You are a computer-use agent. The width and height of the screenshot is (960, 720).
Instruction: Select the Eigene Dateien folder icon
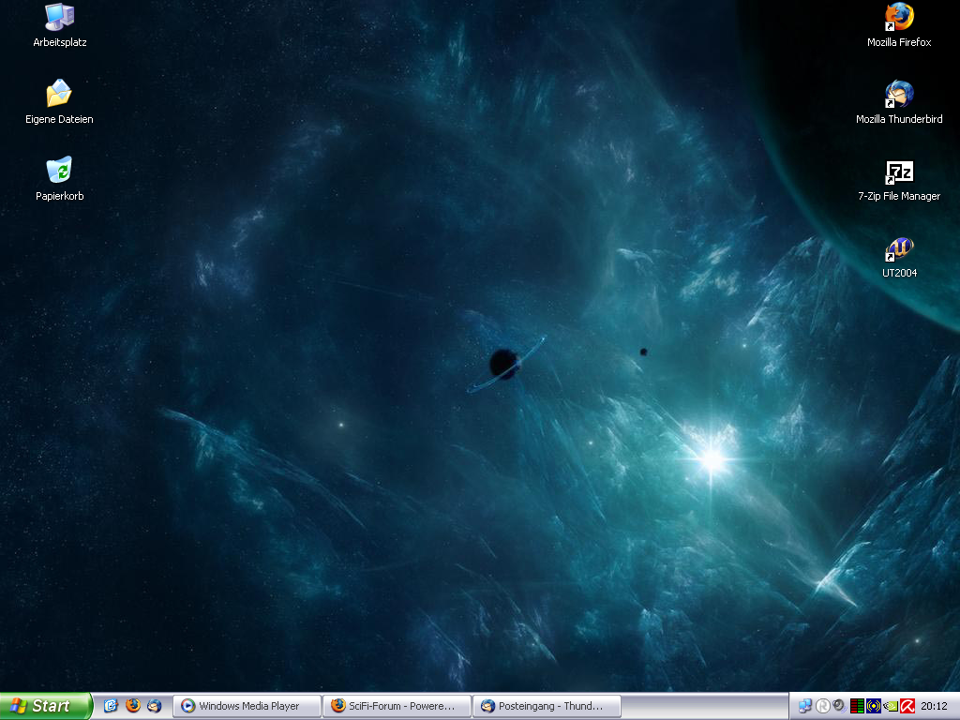click(x=59, y=95)
